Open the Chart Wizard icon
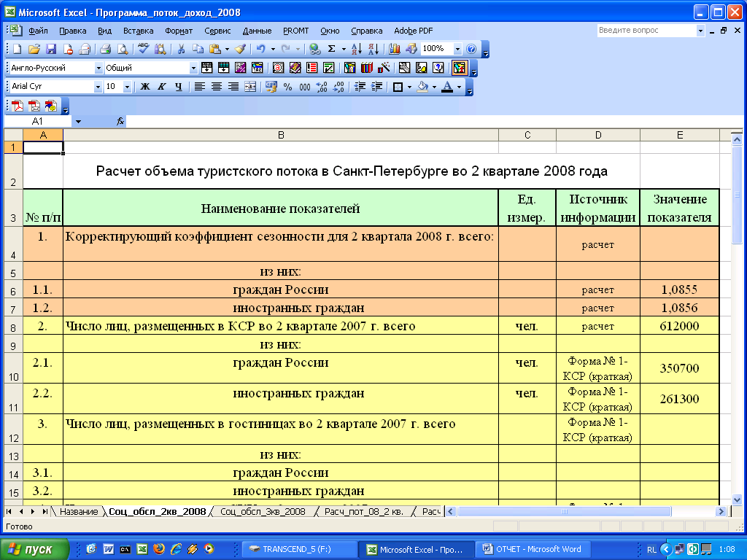747x560 pixels. click(394, 49)
